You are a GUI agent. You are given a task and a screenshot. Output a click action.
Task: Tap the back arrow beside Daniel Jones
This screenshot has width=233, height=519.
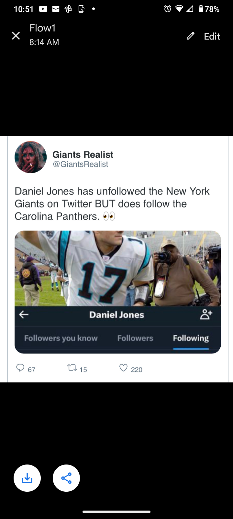click(x=24, y=314)
